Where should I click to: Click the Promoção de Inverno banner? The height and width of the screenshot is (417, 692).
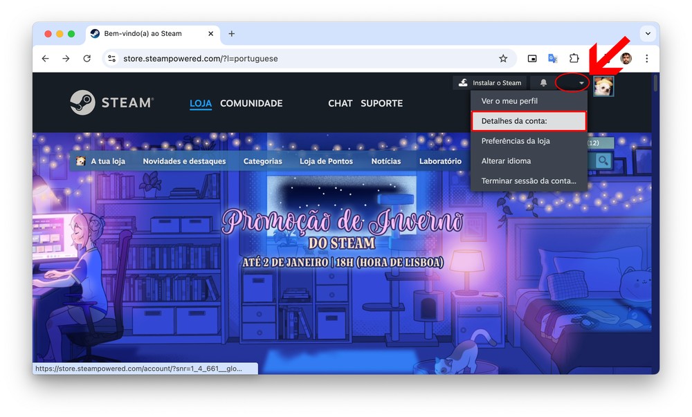tap(342, 240)
